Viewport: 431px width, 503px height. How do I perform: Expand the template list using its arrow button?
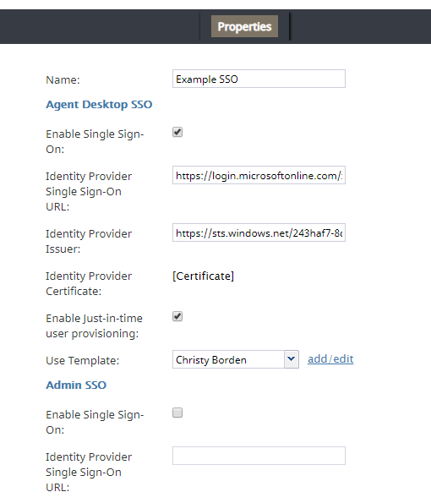click(x=292, y=359)
